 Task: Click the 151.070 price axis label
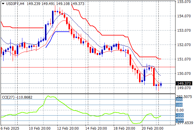point(185,59)
